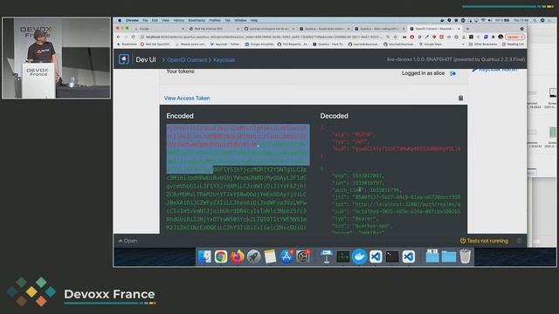Click the logout icon beside 'Logged in as alice'
This screenshot has width=559, height=314.
(x=452, y=73)
